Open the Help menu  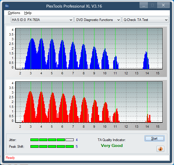(28, 13)
